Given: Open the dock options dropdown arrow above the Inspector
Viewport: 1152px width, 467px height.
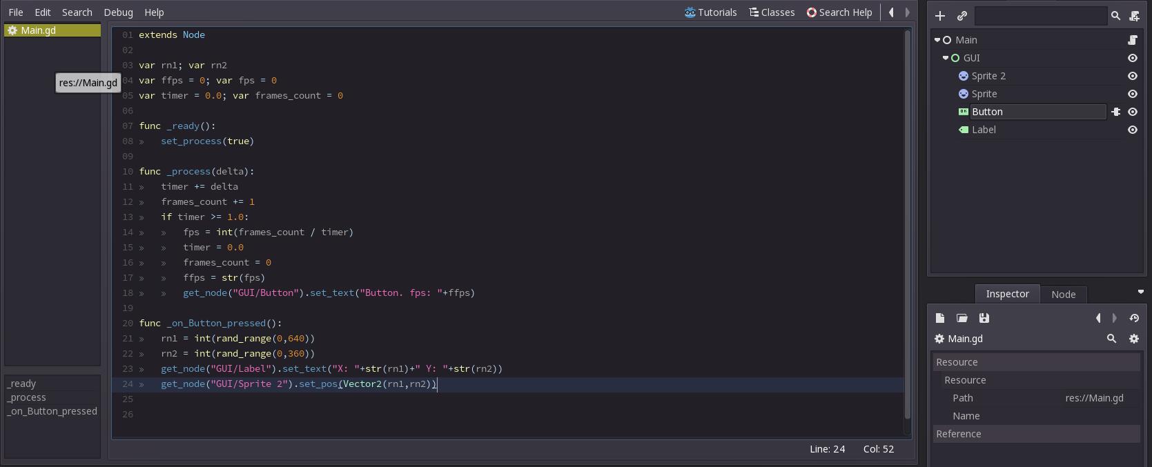Looking at the screenshot, I should pos(1140,292).
